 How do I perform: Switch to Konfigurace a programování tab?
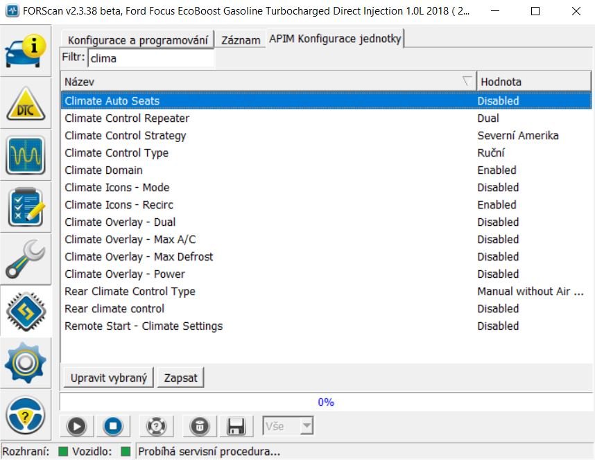(x=138, y=40)
